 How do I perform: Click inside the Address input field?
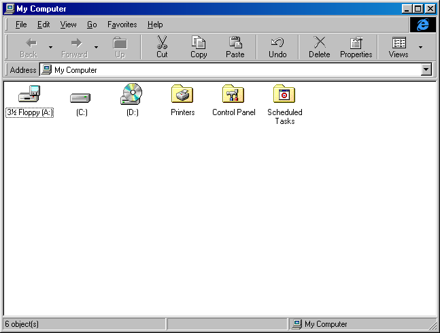point(230,69)
